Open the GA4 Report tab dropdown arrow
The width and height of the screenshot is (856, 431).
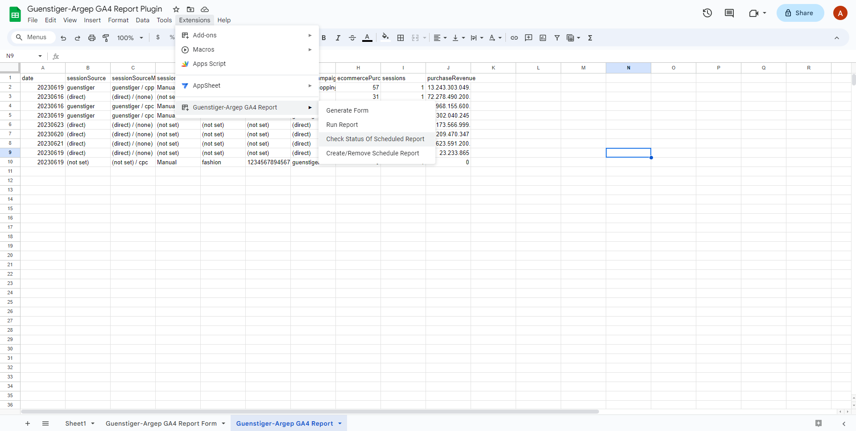click(x=340, y=423)
